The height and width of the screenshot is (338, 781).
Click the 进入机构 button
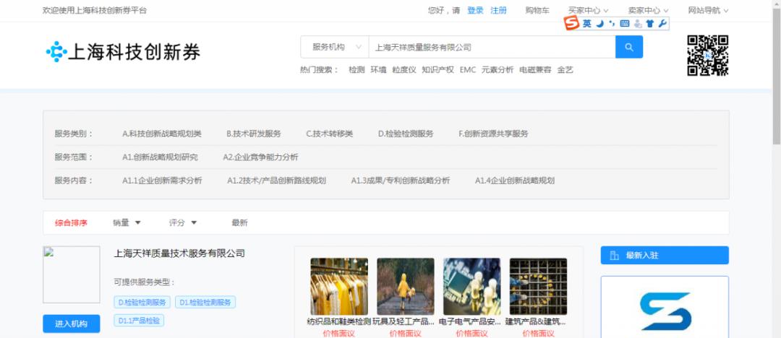click(71, 324)
